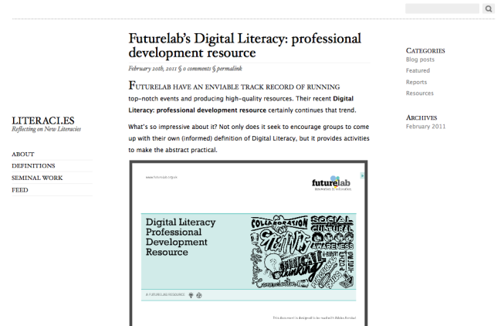Browse the Featured category

(x=418, y=70)
